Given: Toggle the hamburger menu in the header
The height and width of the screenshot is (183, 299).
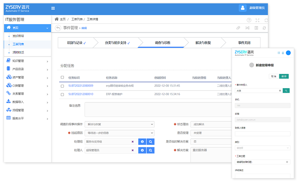Looking at the screenshot, I should (53, 8).
